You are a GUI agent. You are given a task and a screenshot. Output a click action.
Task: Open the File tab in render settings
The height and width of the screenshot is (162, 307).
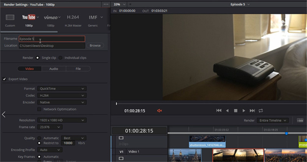[x=78, y=69]
